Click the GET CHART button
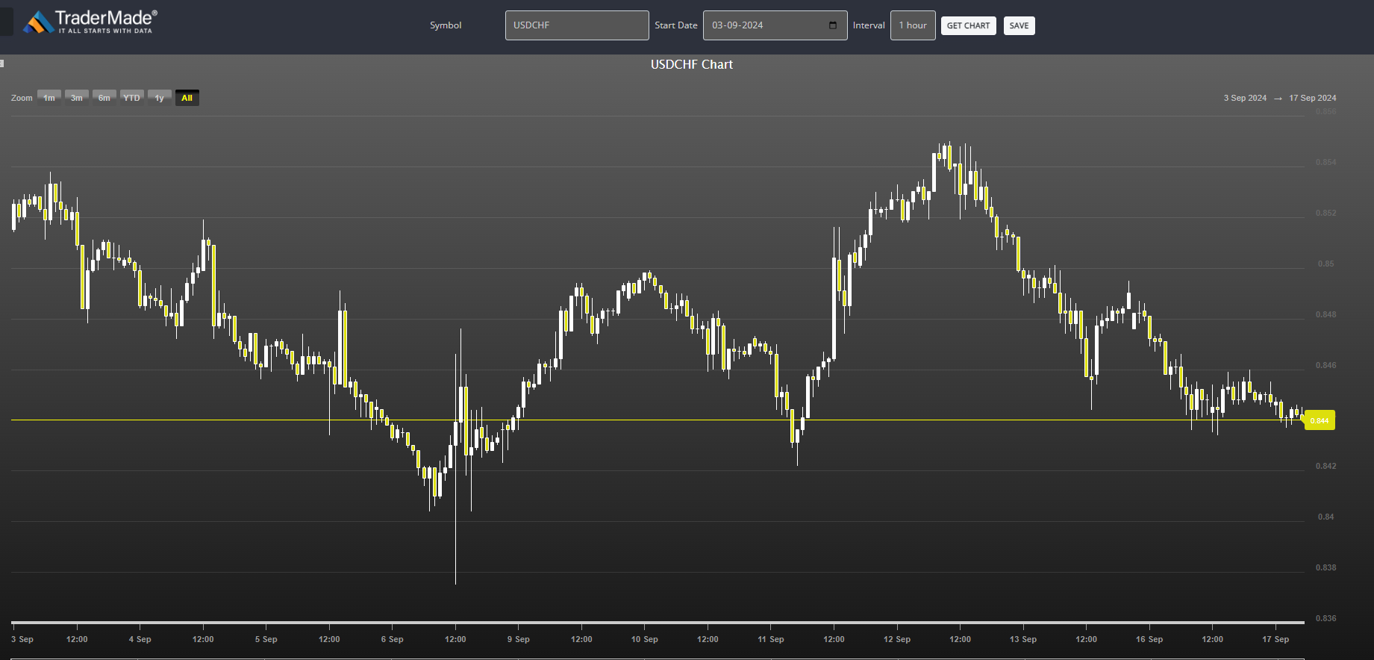The image size is (1374, 660). click(x=968, y=25)
